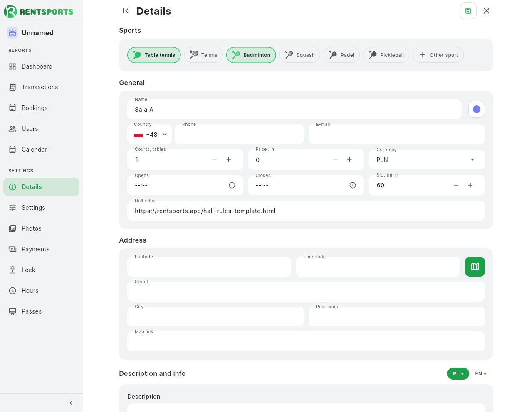Toggle the Padel sport chip
This screenshot has height=412, width=529.
point(341,55)
